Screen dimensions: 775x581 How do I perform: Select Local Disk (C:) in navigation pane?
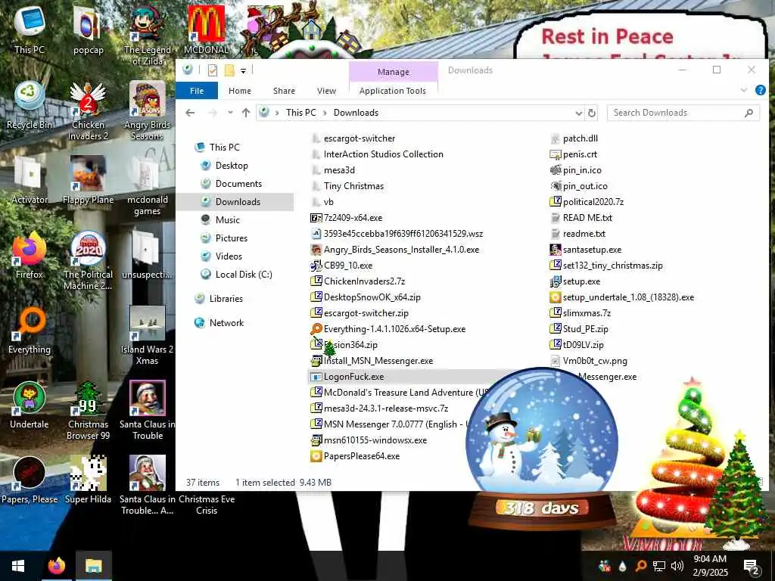pyautogui.click(x=243, y=274)
